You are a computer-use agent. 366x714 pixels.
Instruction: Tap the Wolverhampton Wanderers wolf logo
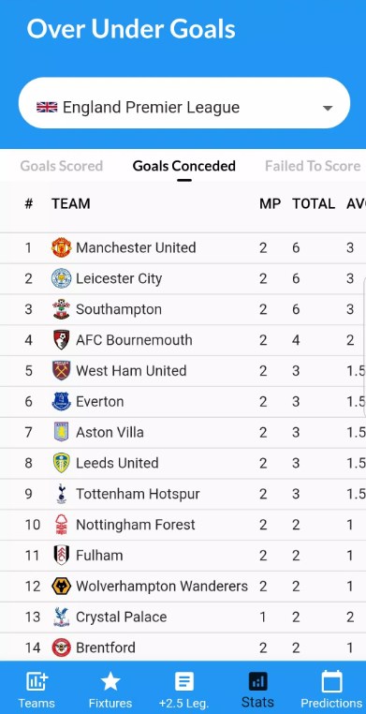coord(61,586)
